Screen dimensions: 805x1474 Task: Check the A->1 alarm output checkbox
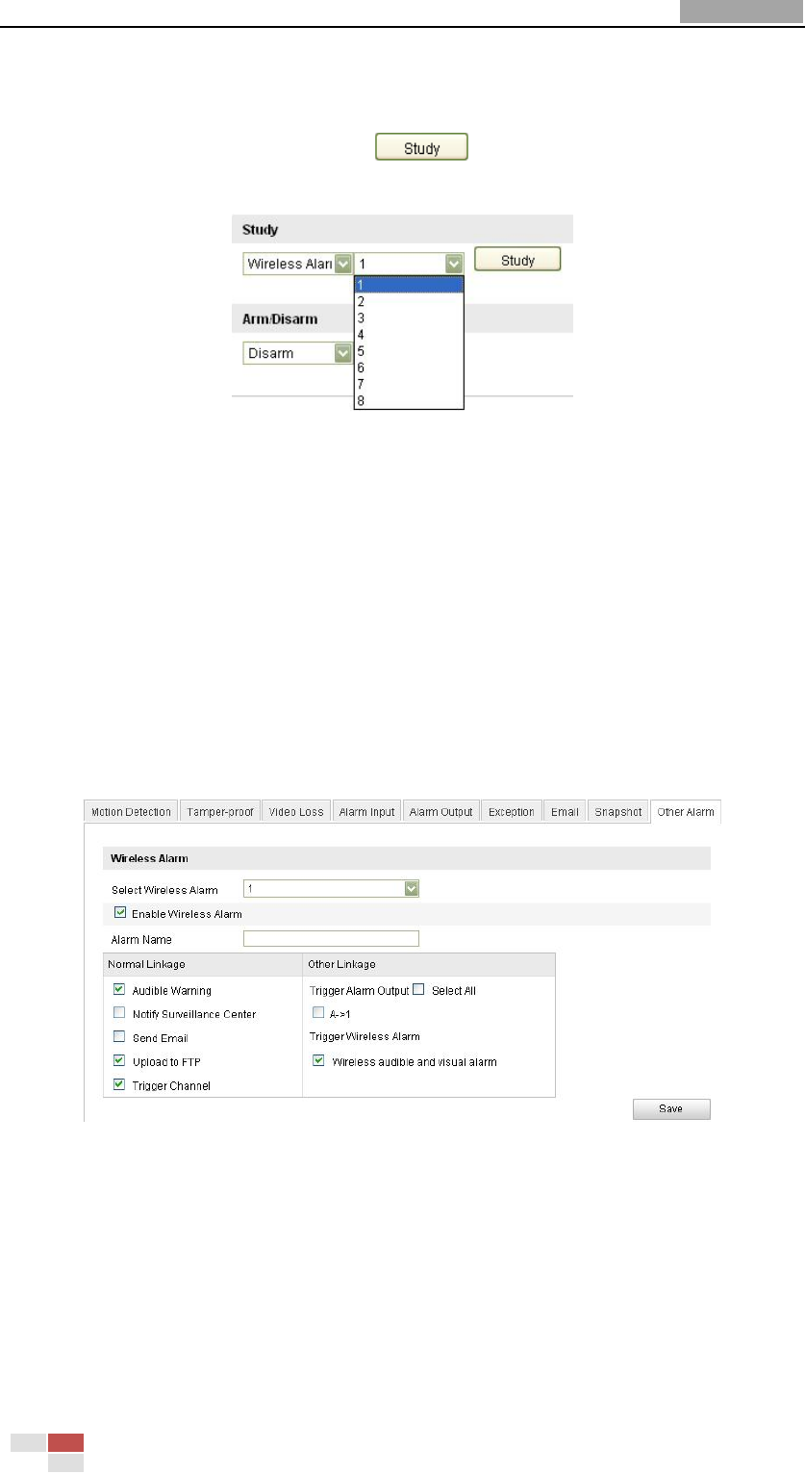pyautogui.click(x=319, y=1013)
